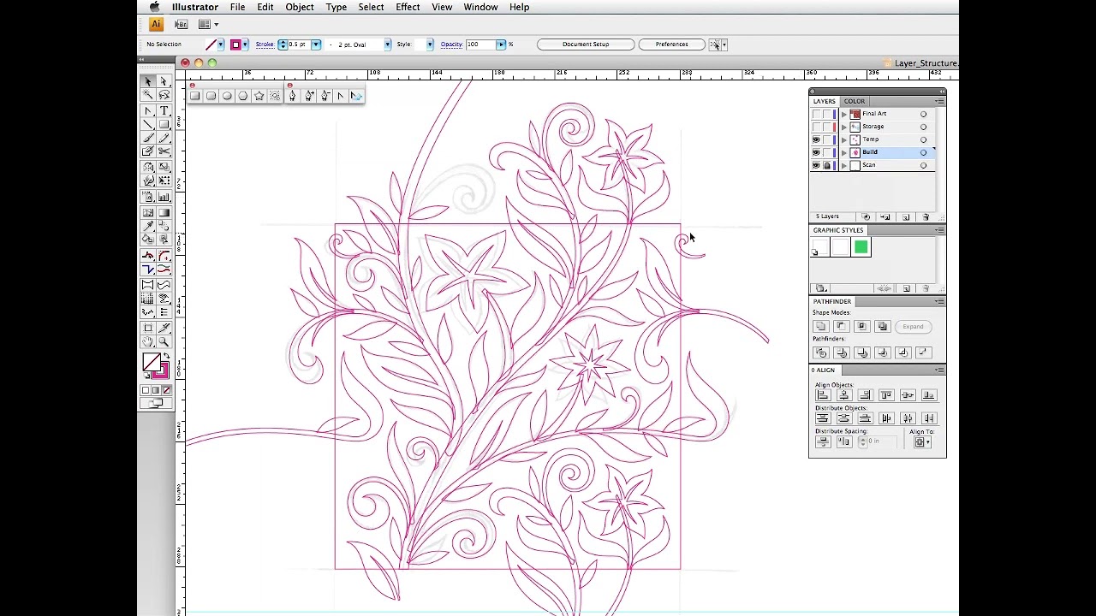Choose the Add Anchor Point pen tool

pos(309,96)
